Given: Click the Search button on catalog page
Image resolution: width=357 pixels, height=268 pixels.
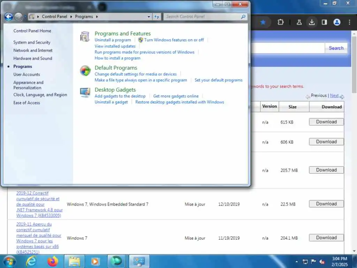Looking at the screenshot, I should tap(336, 48).
